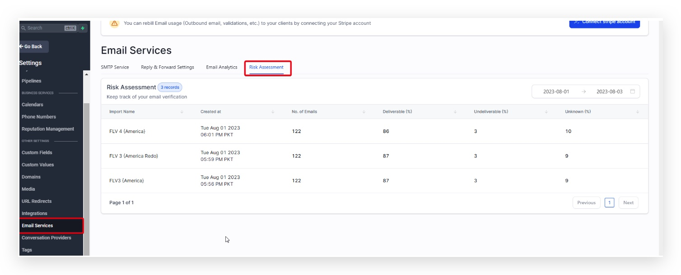Sort by Created at column arrow
Image resolution: width=681 pixels, height=275 pixels.
[273, 112]
